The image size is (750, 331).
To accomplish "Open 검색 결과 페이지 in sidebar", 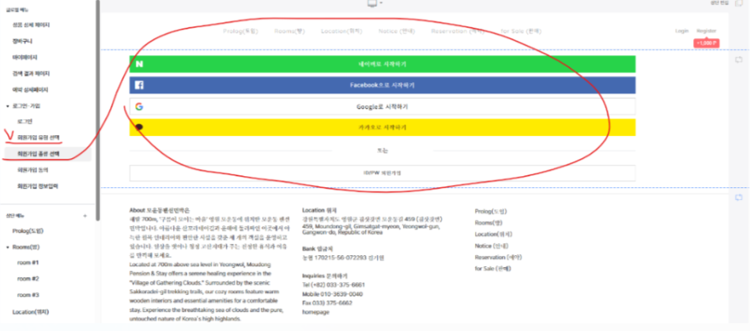I will click(31, 73).
